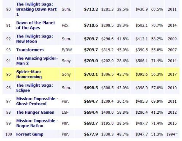Click the P/DW studio entry
182x141 pixels.
[x=67, y=50]
